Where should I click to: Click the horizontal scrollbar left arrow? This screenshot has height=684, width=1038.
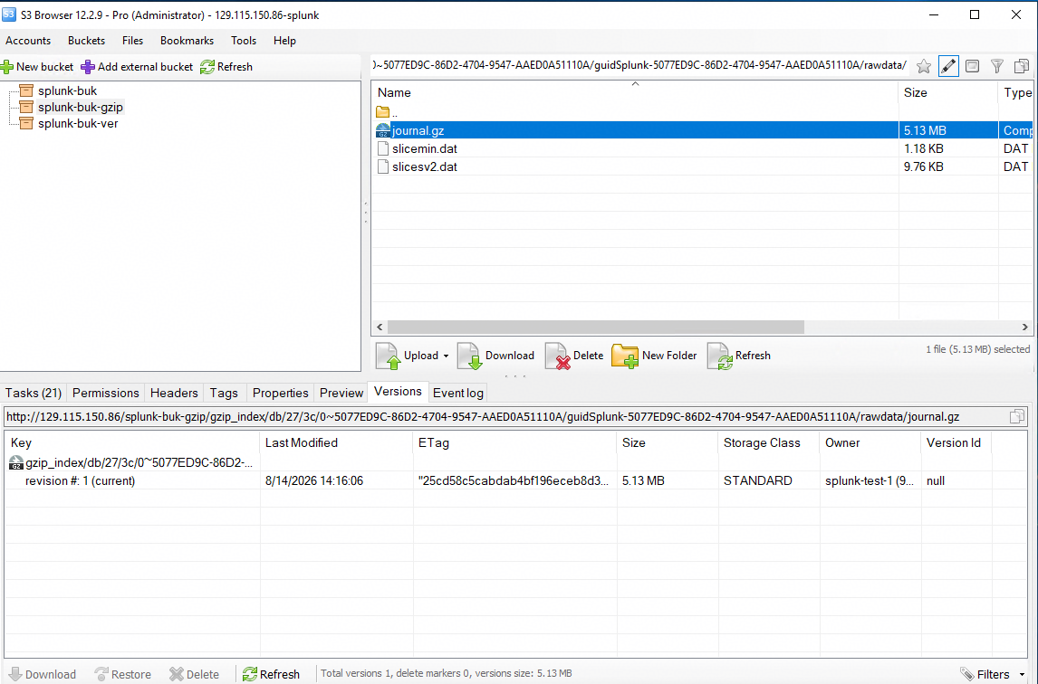pyautogui.click(x=380, y=327)
